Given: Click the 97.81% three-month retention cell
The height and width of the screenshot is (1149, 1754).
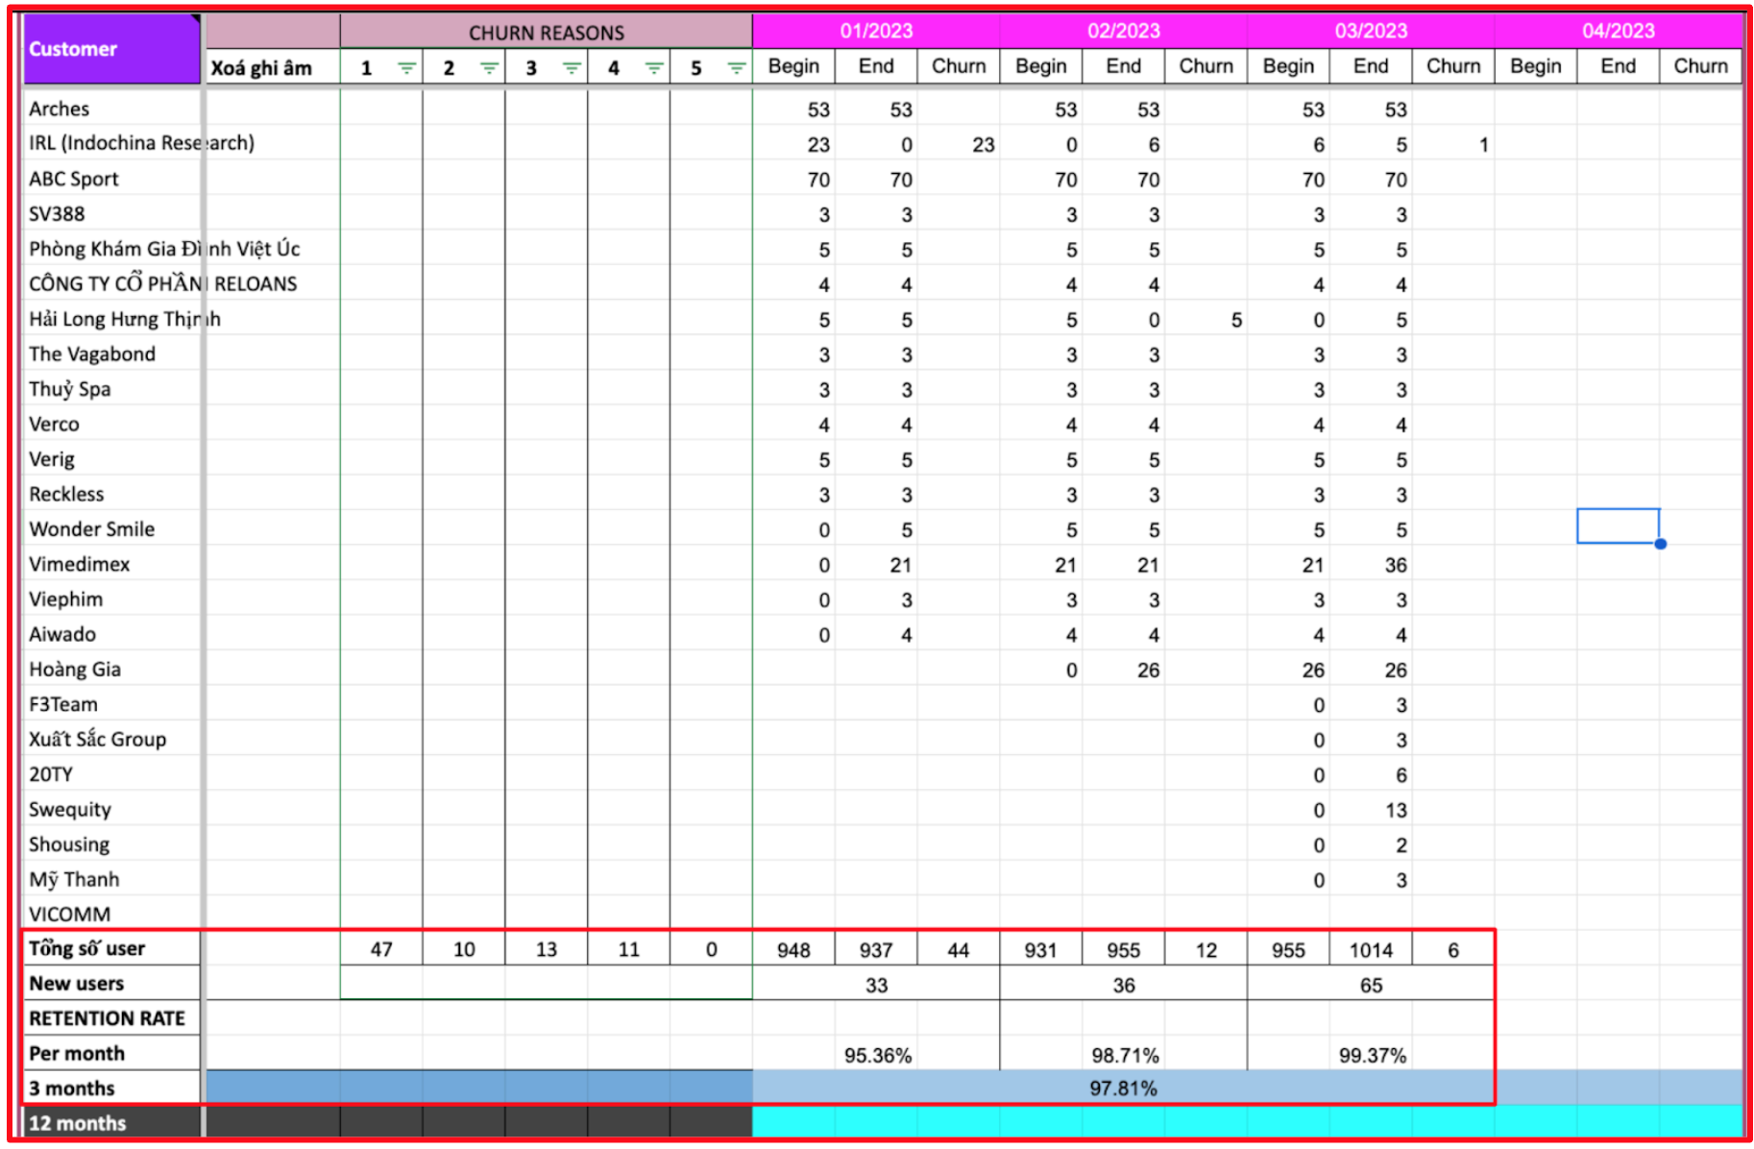Looking at the screenshot, I should pos(1123,1088).
